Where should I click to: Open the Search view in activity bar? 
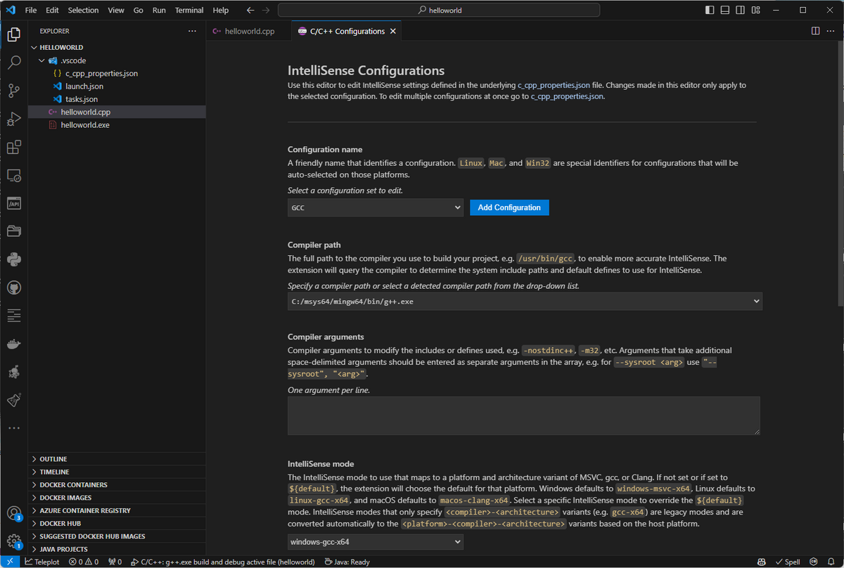13,63
